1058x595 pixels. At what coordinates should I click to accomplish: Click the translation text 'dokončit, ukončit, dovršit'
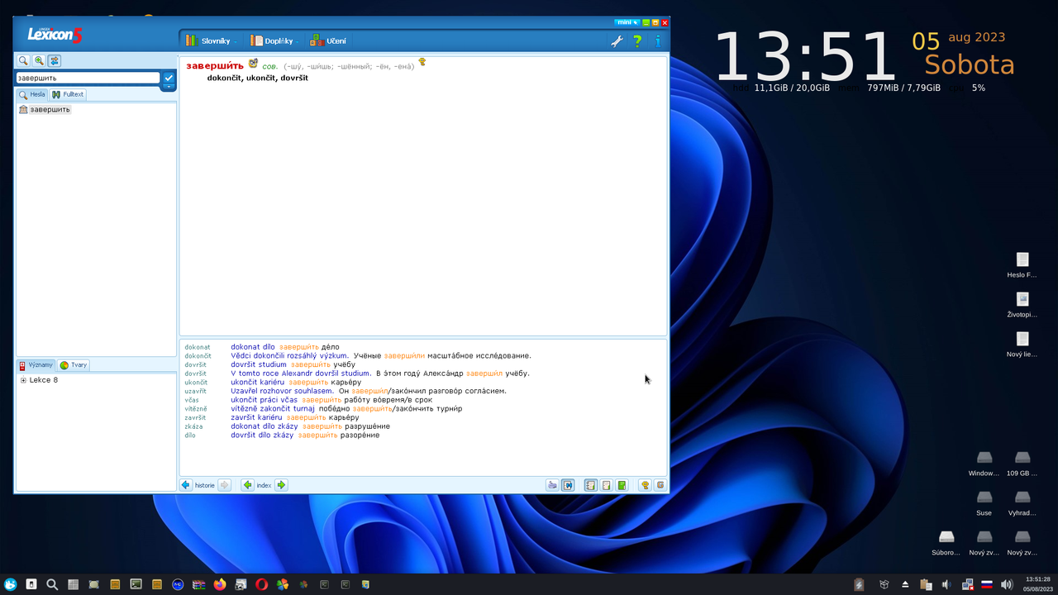click(x=258, y=78)
